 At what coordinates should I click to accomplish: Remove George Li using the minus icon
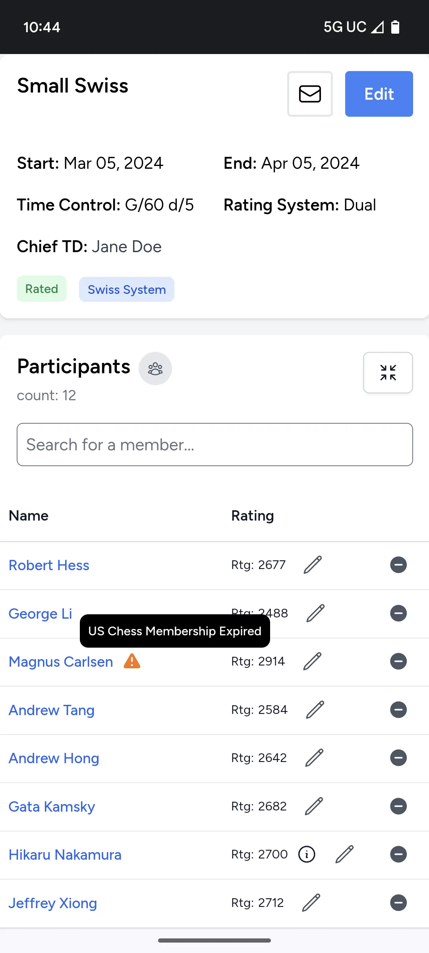click(398, 613)
